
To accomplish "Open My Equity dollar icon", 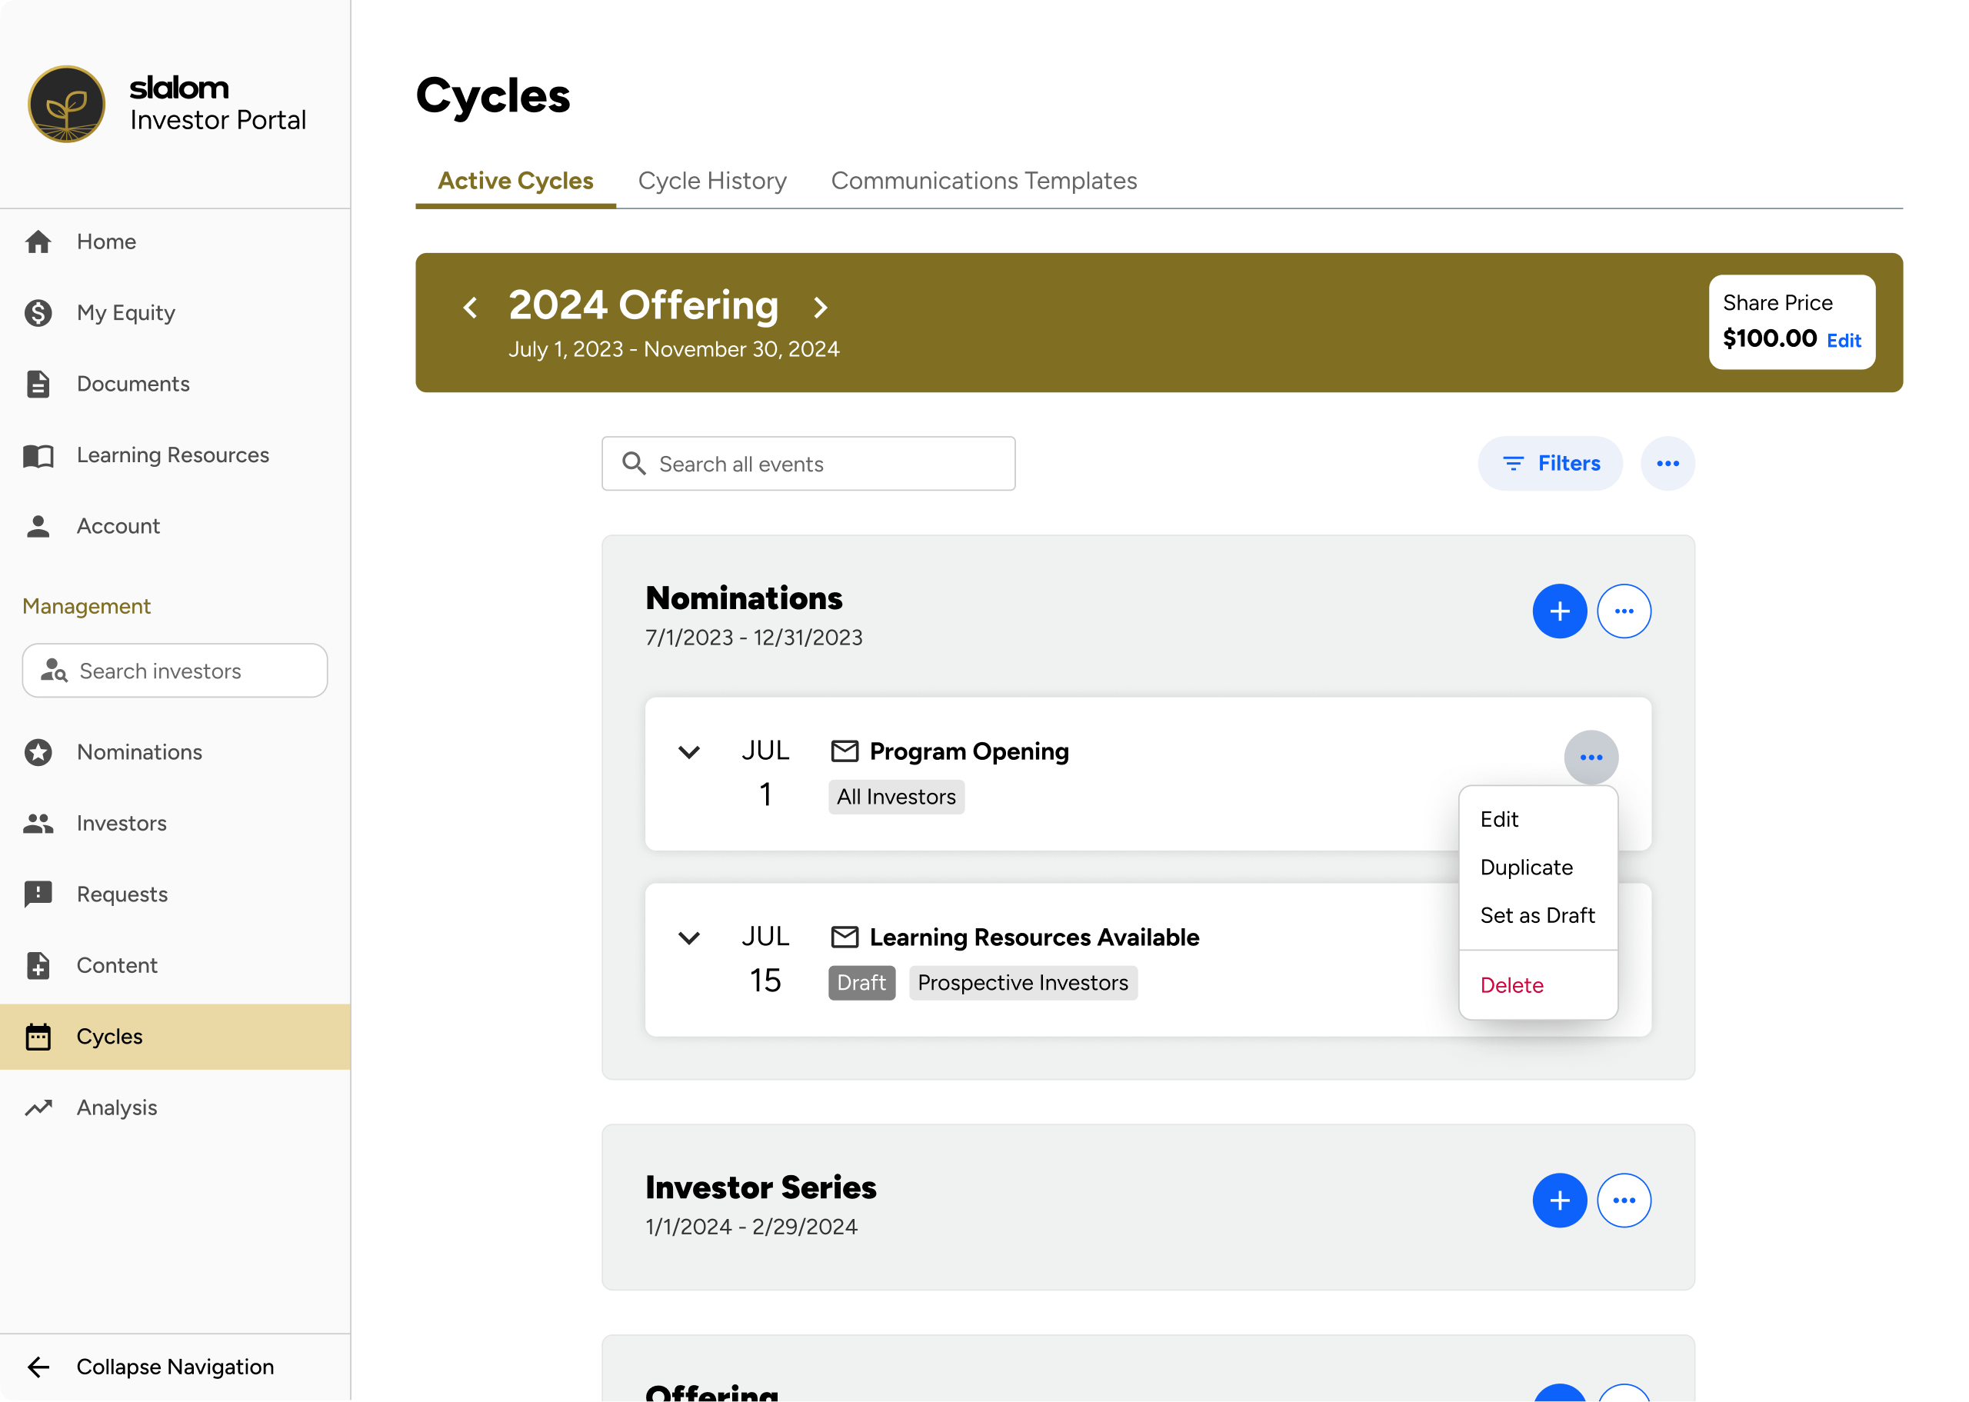I will [38, 312].
